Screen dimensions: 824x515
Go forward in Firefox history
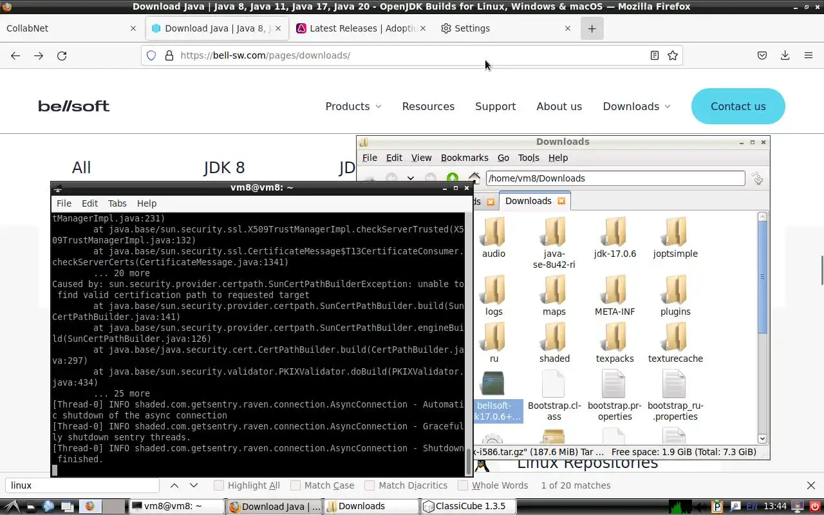39,55
